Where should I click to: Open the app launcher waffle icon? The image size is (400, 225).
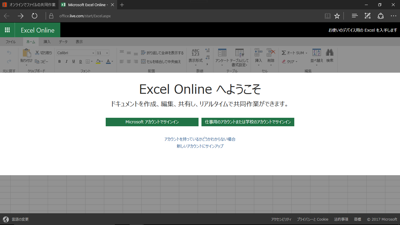pos(7,30)
